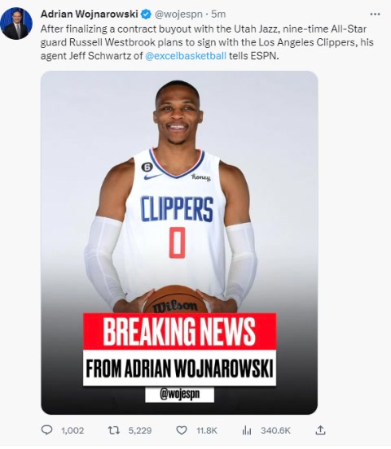Click the retweet arrows icon

pos(113,430)
